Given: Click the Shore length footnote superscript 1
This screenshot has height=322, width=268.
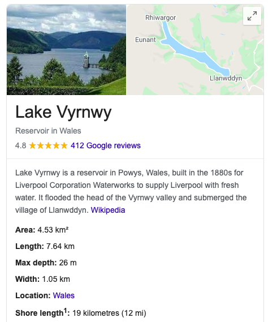Looking at the screenshot, I should tap(65, 310).
